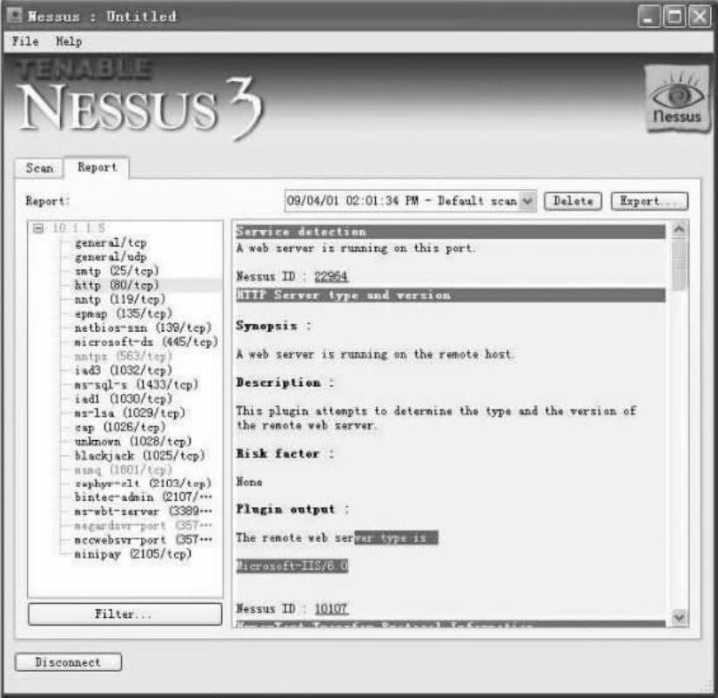Open Nessus ID 10107 link
Screen dimensions: 718x698
(331, 608)
